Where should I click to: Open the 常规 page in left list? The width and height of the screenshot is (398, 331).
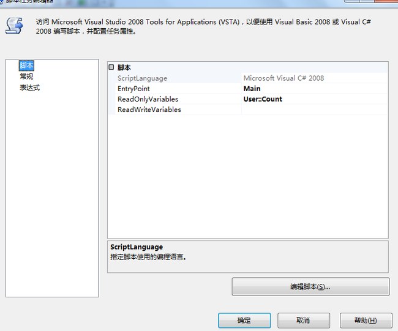coord(26,76)
